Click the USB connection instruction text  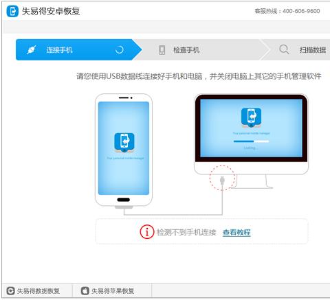pyautogui.click(x=199, y=76)
